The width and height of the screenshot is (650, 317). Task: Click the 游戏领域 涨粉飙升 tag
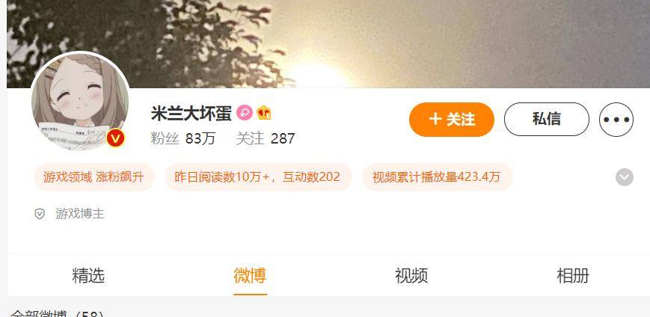click(93, 177)
